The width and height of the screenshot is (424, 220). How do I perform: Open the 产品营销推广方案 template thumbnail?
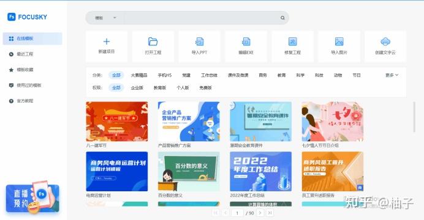click(189, 122)
